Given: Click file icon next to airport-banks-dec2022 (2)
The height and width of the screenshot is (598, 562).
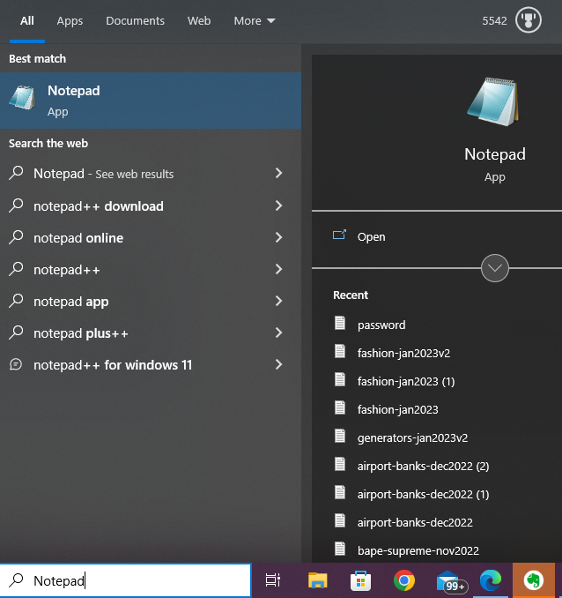Looking at the screenshot, I should (340, 464).
